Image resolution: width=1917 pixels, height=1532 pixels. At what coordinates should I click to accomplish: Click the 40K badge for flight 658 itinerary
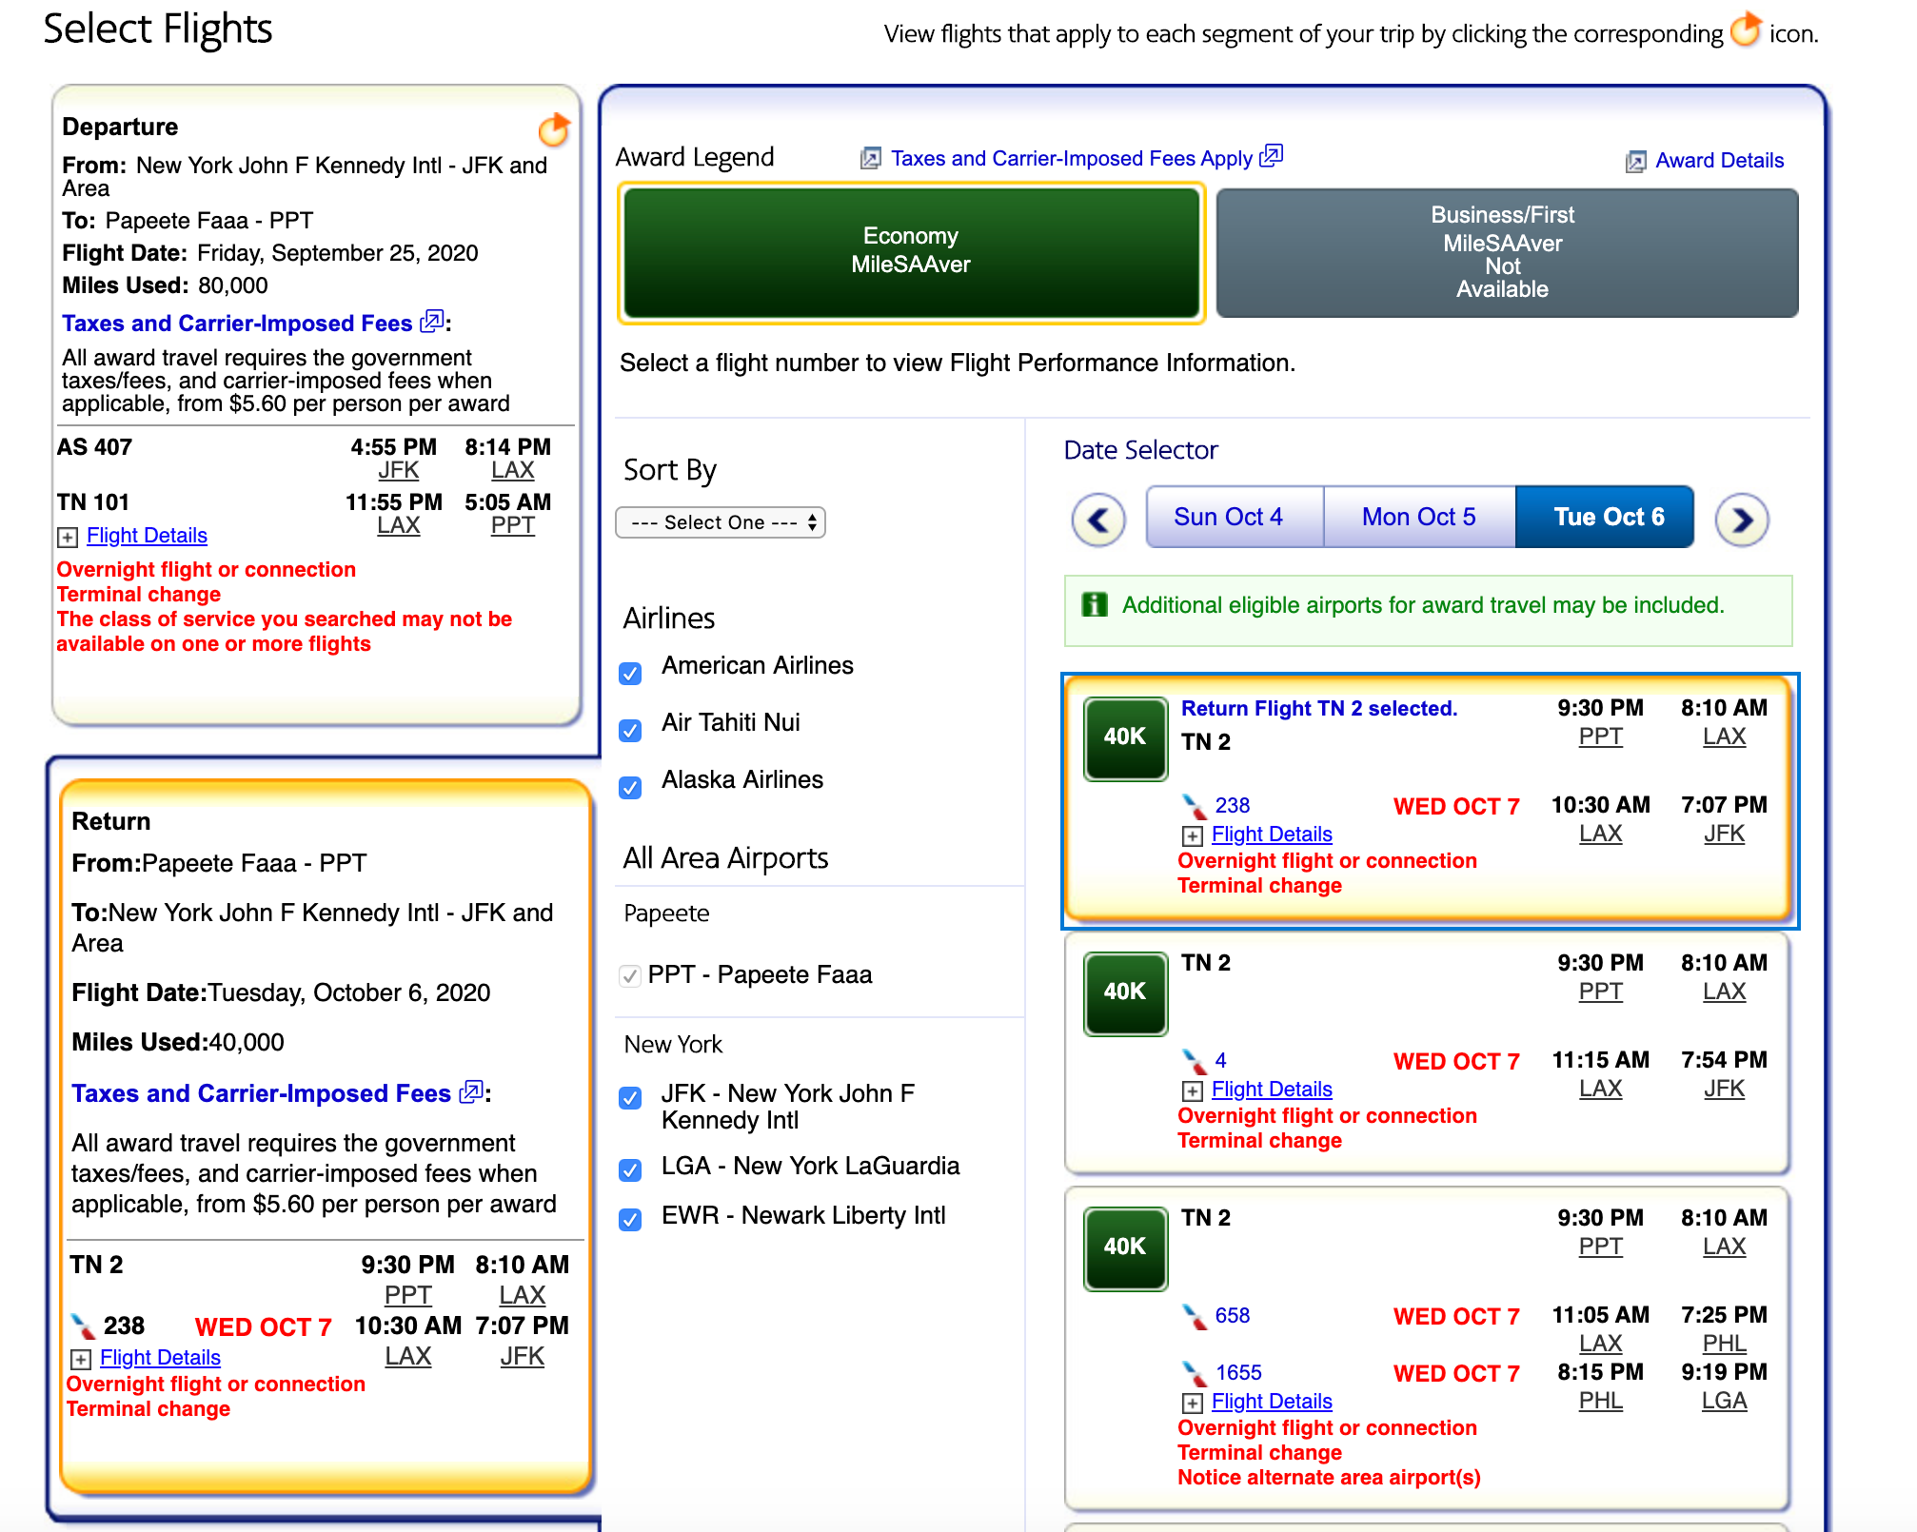(x=1124, y=1248)
